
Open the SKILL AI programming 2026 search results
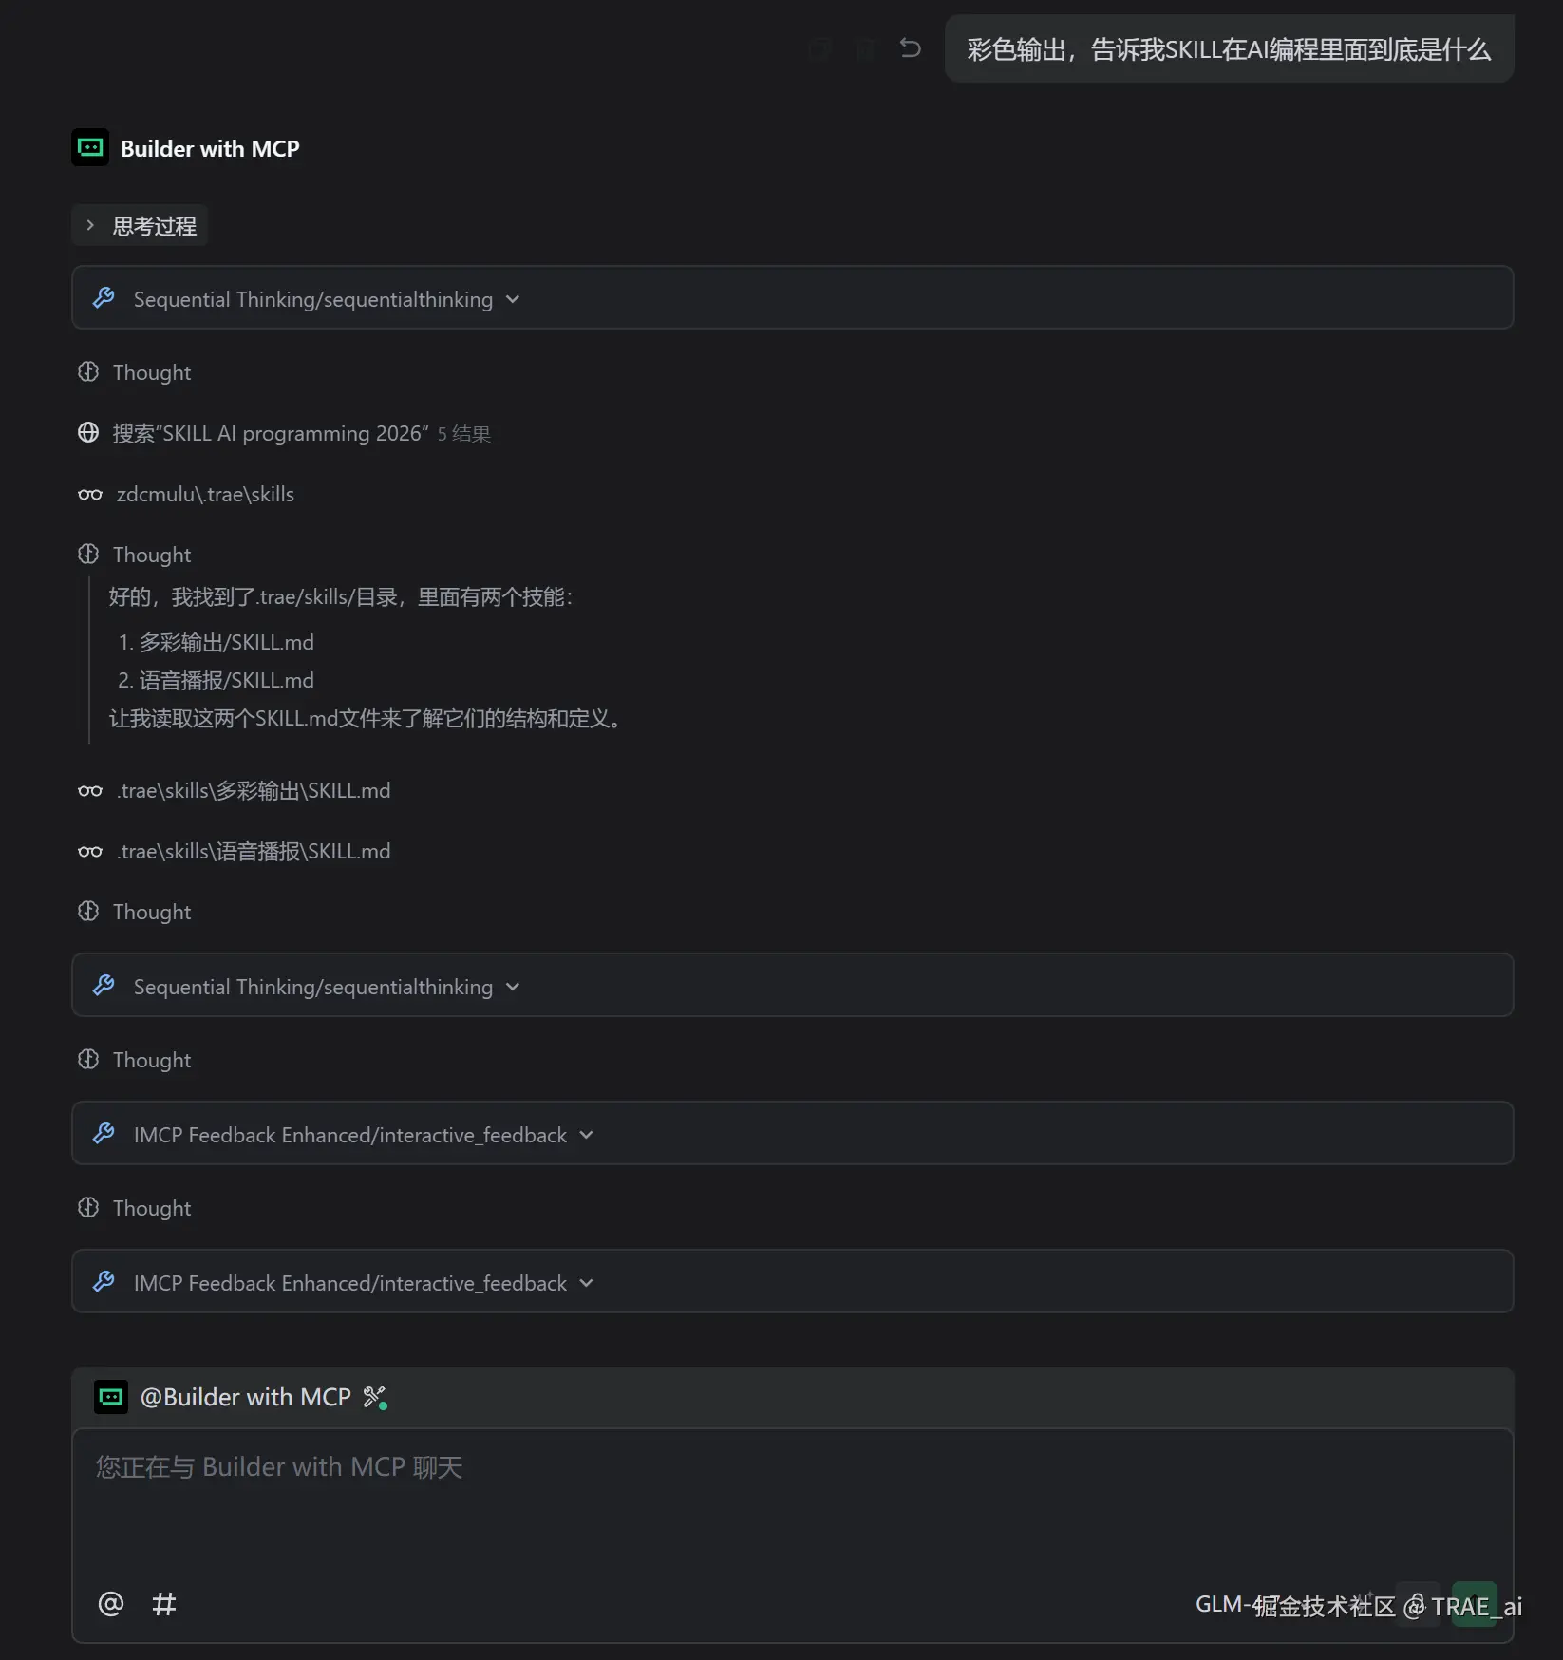click(271, 434)
